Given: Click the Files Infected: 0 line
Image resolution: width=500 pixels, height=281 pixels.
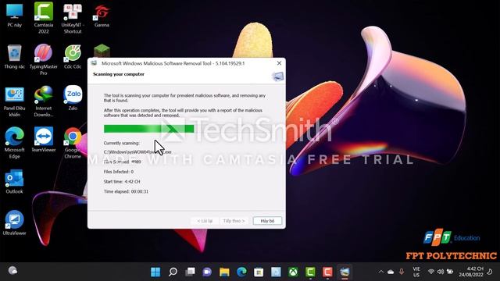Looking at the screenshot, I should (x=119, y=172).
